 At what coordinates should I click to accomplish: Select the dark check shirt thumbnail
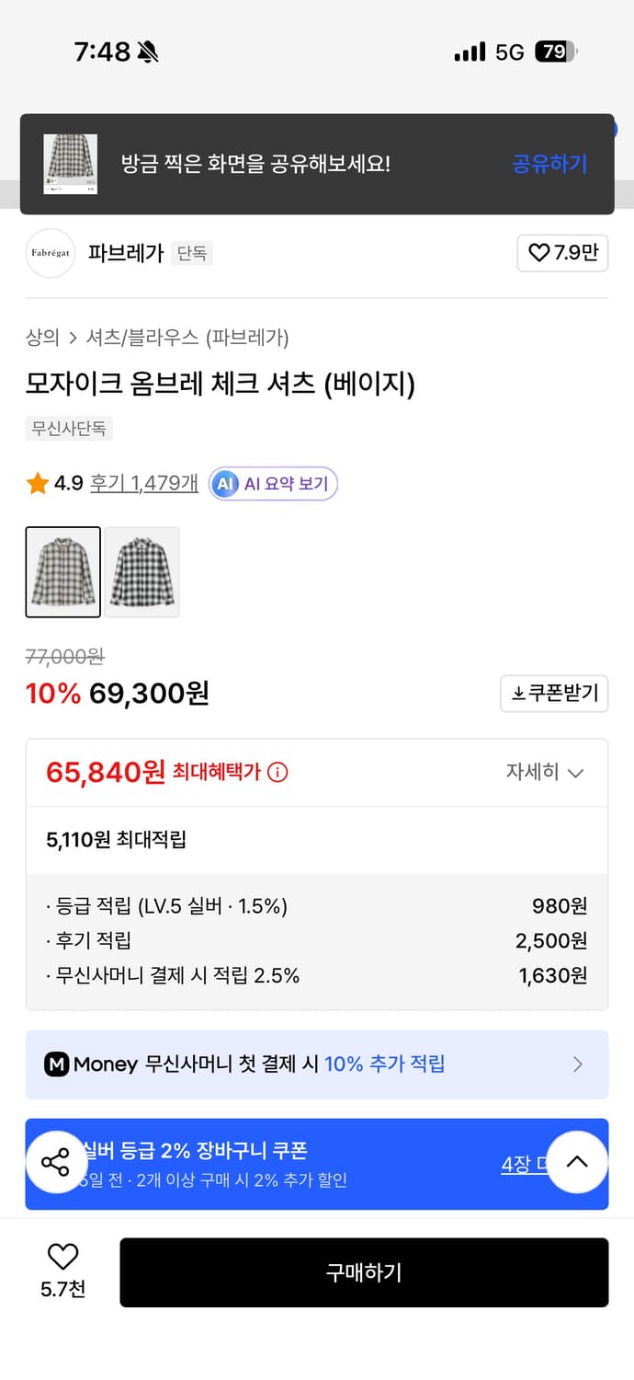142,571
